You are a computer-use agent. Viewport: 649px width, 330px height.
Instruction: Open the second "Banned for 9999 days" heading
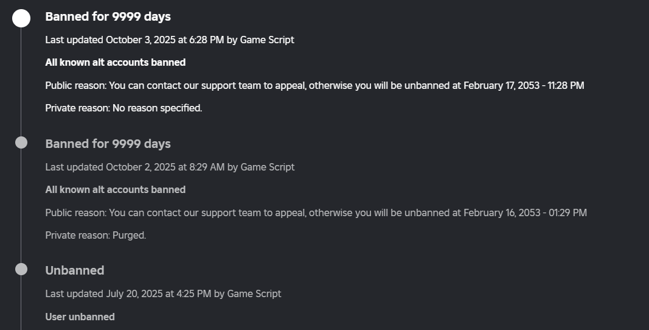coord(108,144)
